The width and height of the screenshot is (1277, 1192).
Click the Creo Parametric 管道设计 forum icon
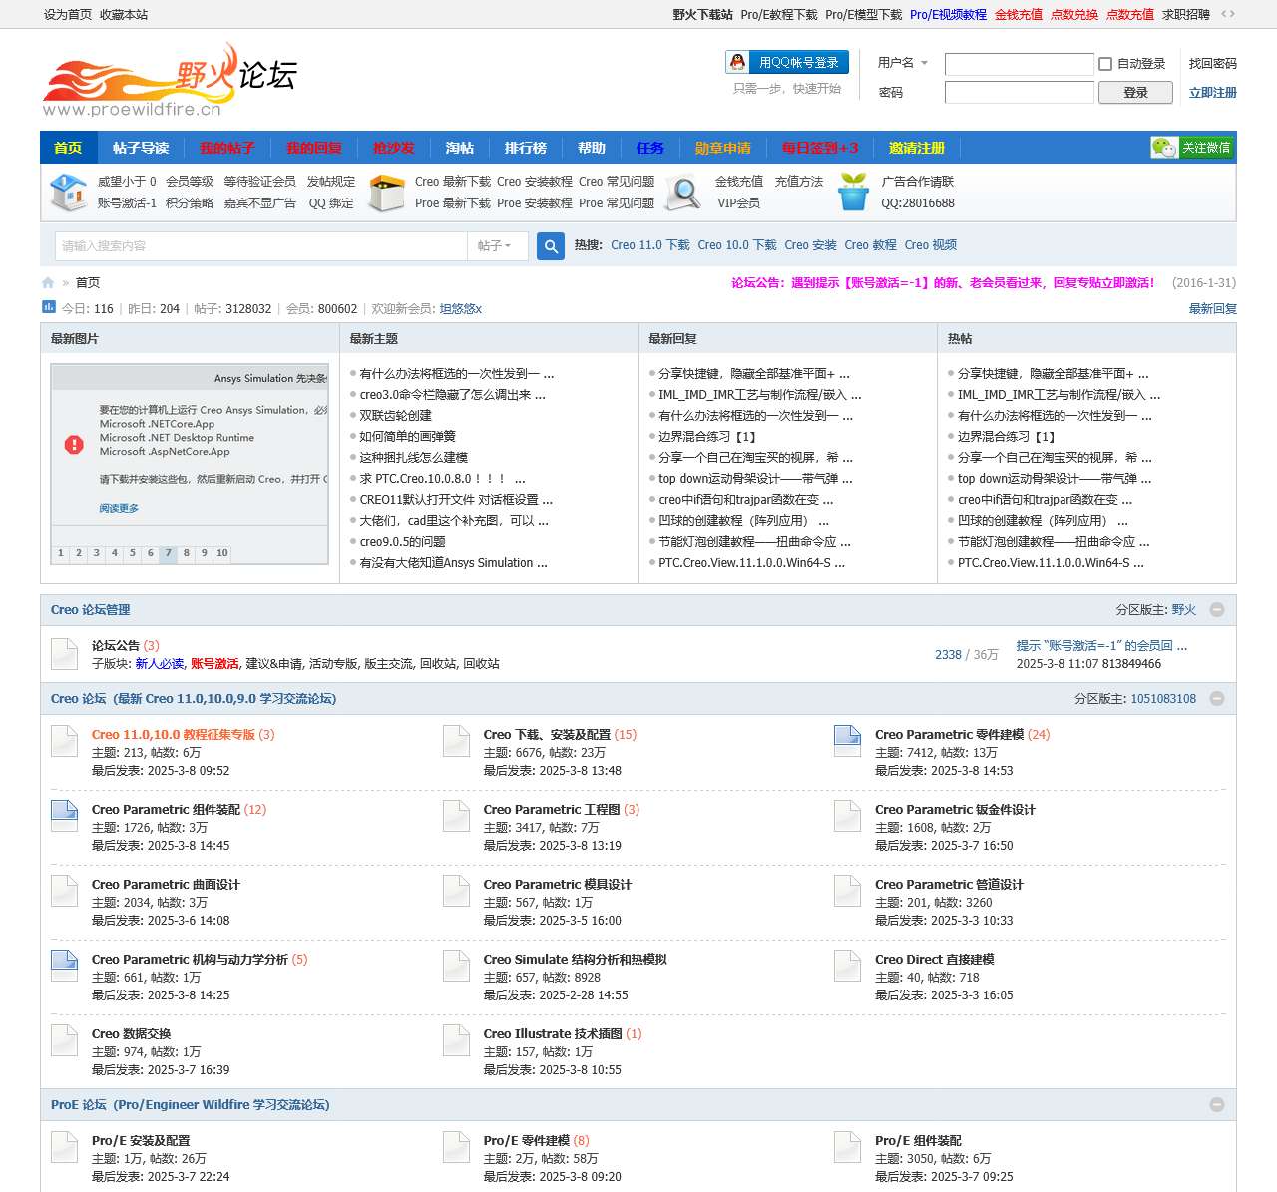pyautogui.click(x=847, y=892)
